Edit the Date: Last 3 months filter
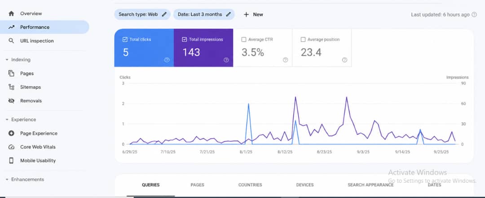The width and height of the screenshot is (485, 198). [204, 14]
